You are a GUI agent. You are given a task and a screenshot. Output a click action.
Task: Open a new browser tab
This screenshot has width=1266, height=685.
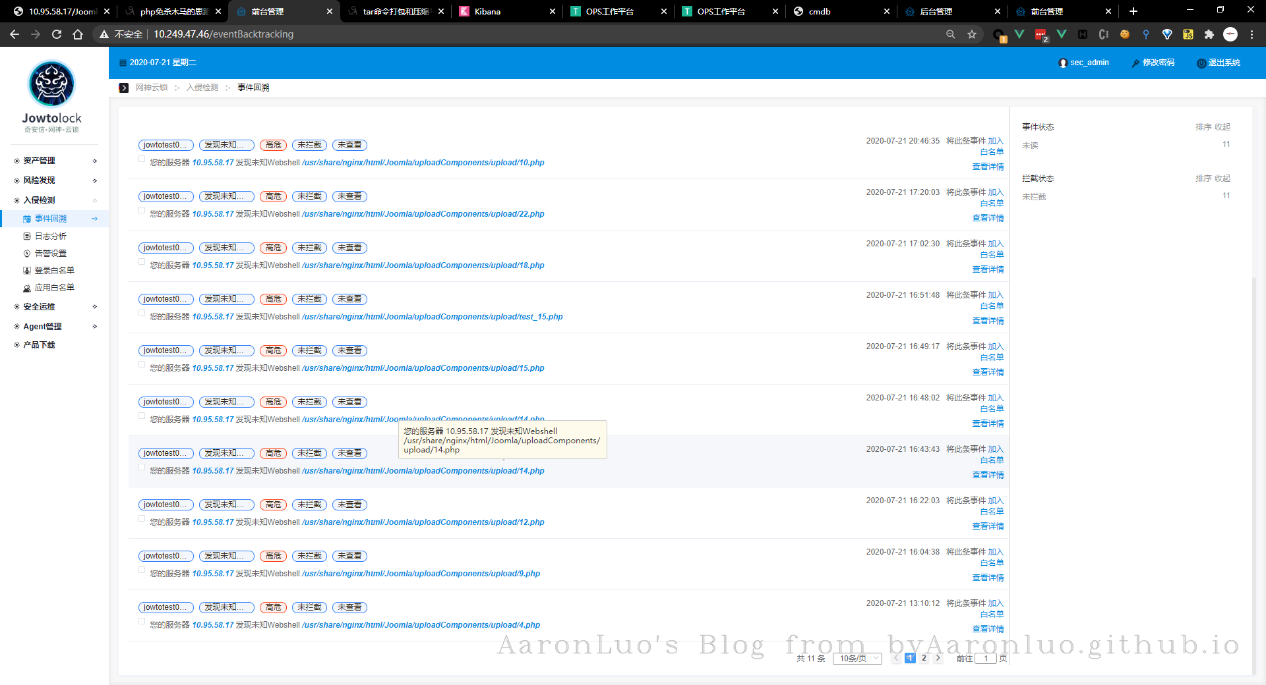point(1133,11)
